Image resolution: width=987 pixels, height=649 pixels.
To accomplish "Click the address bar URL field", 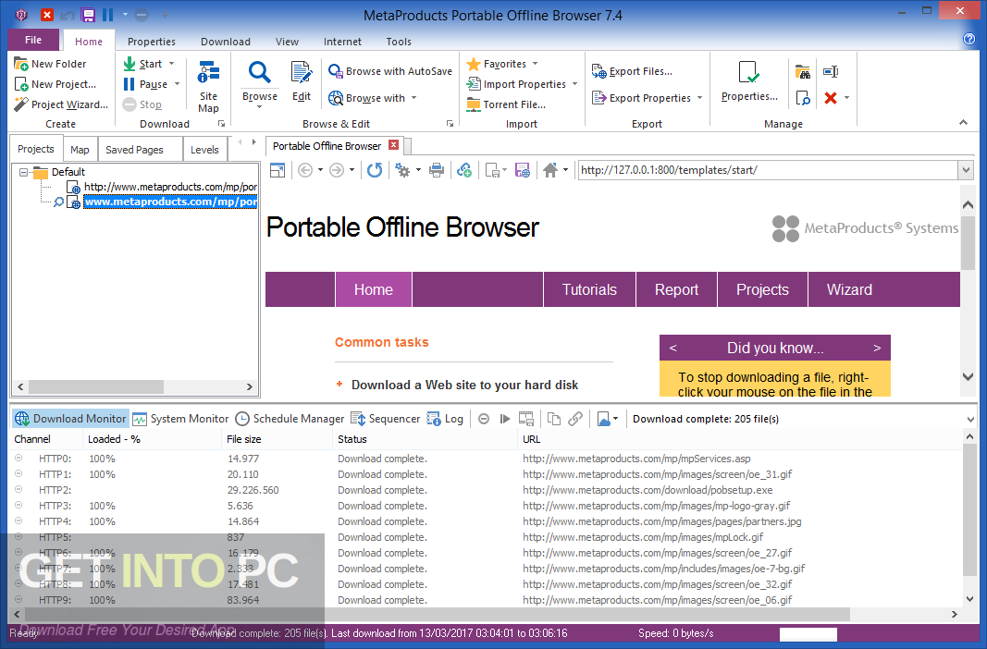I will (768, 170).
